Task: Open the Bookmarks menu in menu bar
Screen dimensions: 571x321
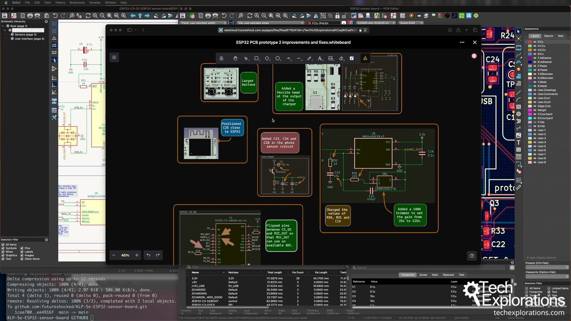Action: coord(77,3)
